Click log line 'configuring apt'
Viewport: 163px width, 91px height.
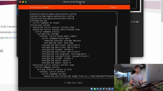coord(39,21)
